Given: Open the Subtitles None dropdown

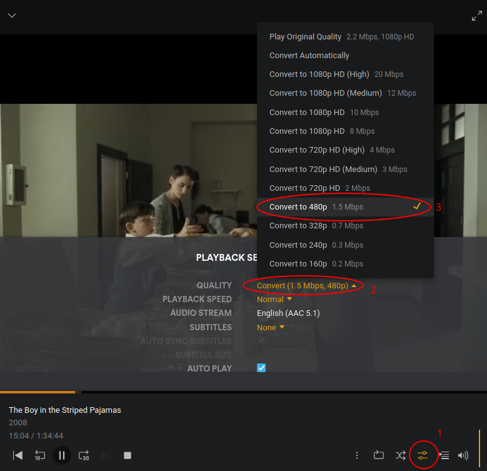Looking at the screenshot, I should (x=271, y=328).
